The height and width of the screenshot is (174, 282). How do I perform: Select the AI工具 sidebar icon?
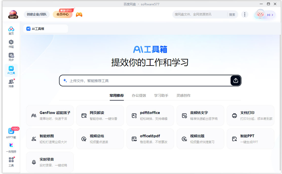pos(11,70)
